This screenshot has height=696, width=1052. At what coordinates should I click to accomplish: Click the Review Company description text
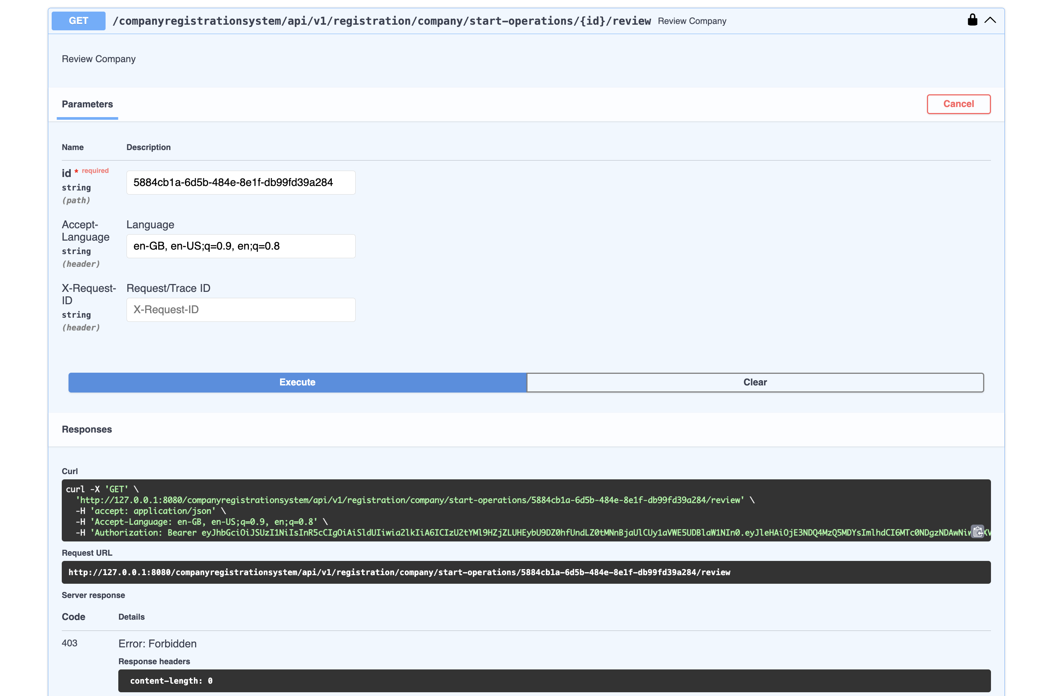click(x=98, y=59)
